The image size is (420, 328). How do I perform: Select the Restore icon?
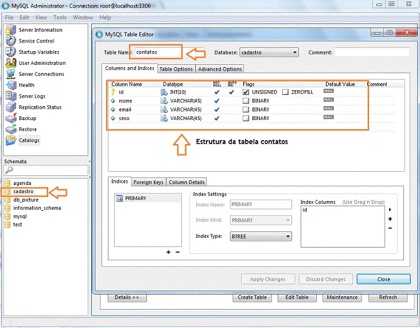tap(11, 129)
